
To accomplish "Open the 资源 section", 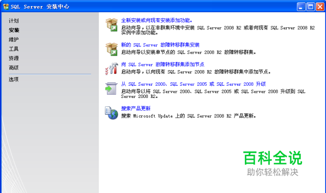I will click(14, 58).
